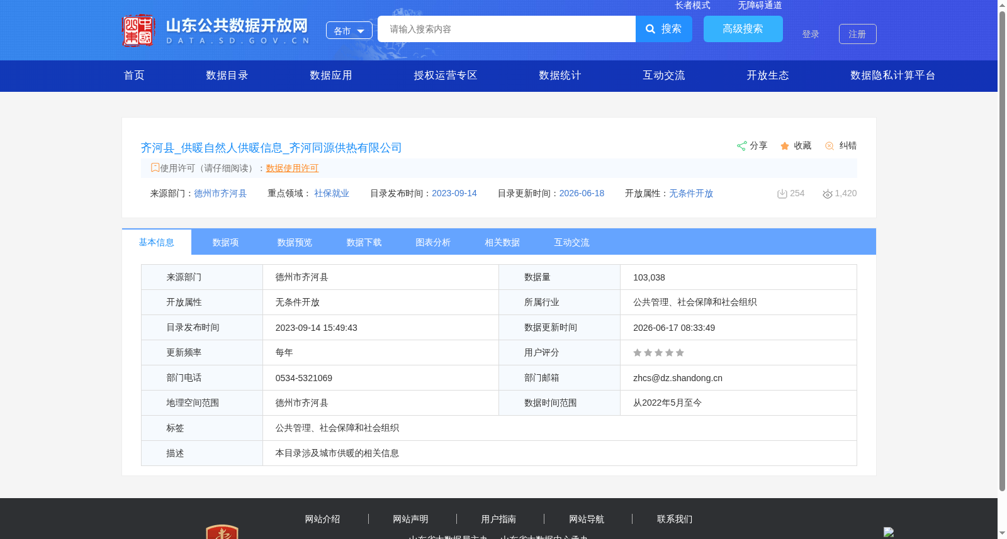Go to the 首页 home page
Screen dimensions: 1007x539
pos(134,75)
